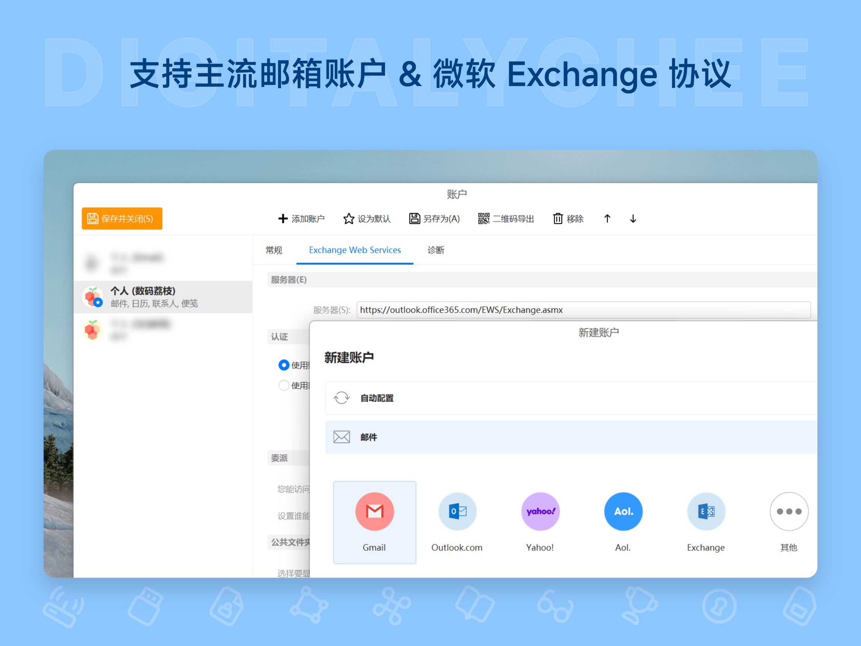The height and width of the screenshot is (646, 861).
Task: Select the second 使用 authentication radio button
Action: 284,385
